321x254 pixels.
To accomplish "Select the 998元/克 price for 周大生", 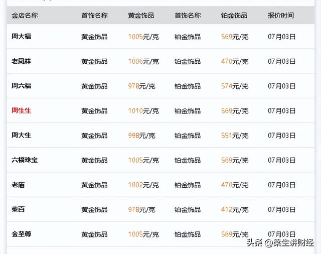I will (x=141, y=136).
